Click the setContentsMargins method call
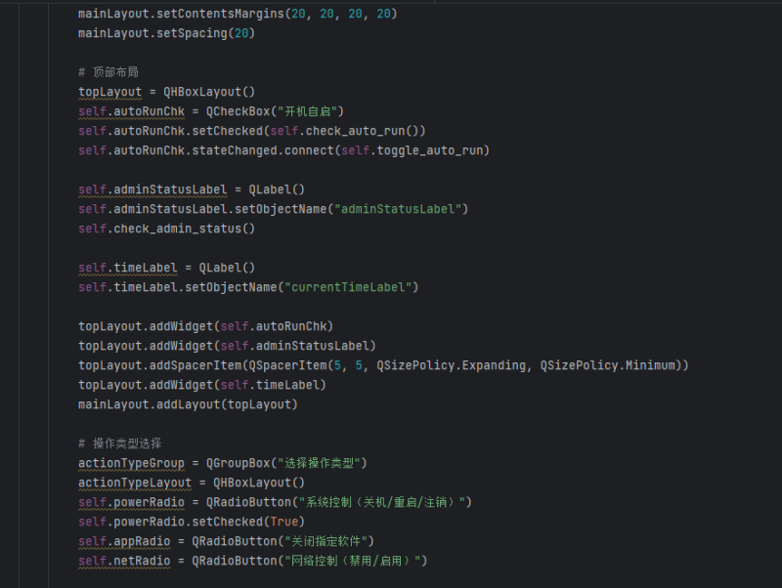782x588 pixels. tap(217, 14)
